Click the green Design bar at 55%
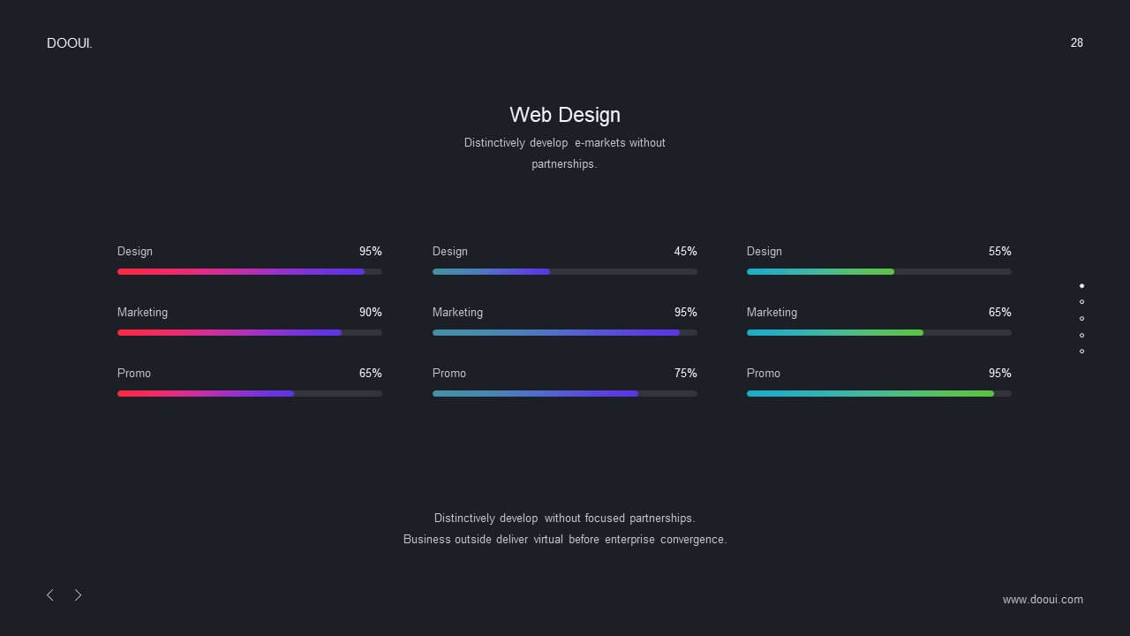This screenshot has height=636, width=1130. (x=820, y=272)
